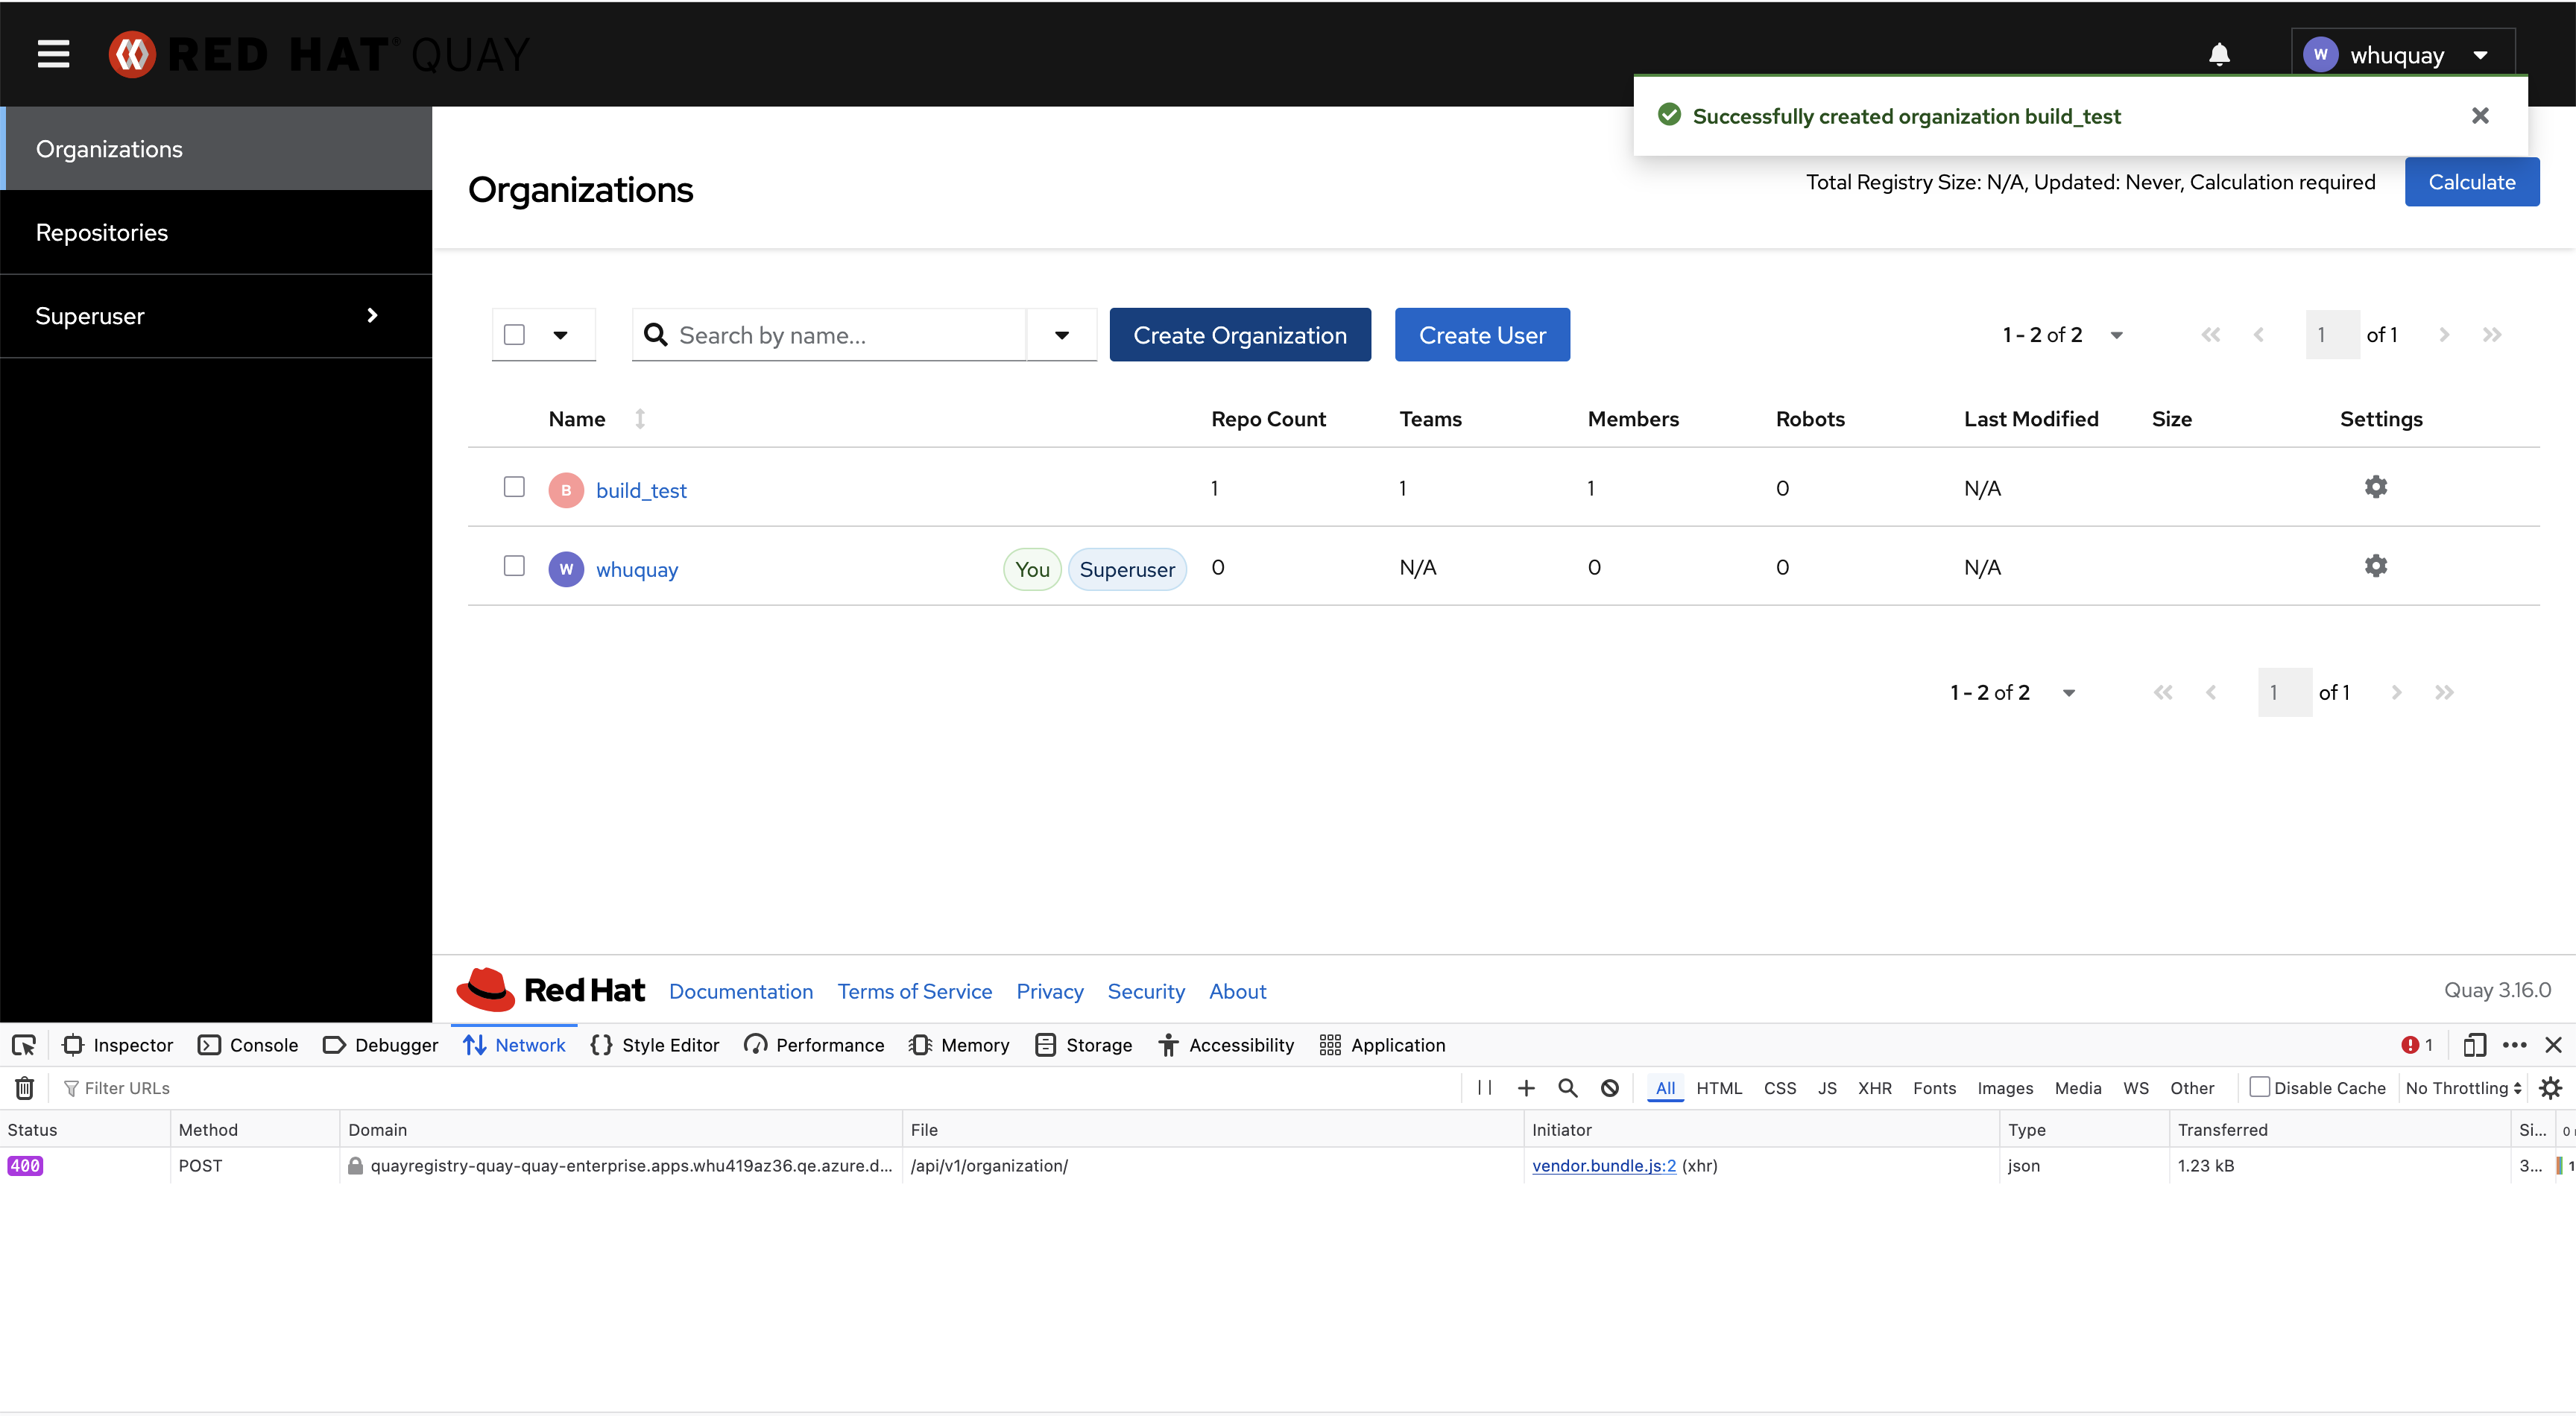Click the Create Organization button
2576x1416 pixels.
point(1239,335)
